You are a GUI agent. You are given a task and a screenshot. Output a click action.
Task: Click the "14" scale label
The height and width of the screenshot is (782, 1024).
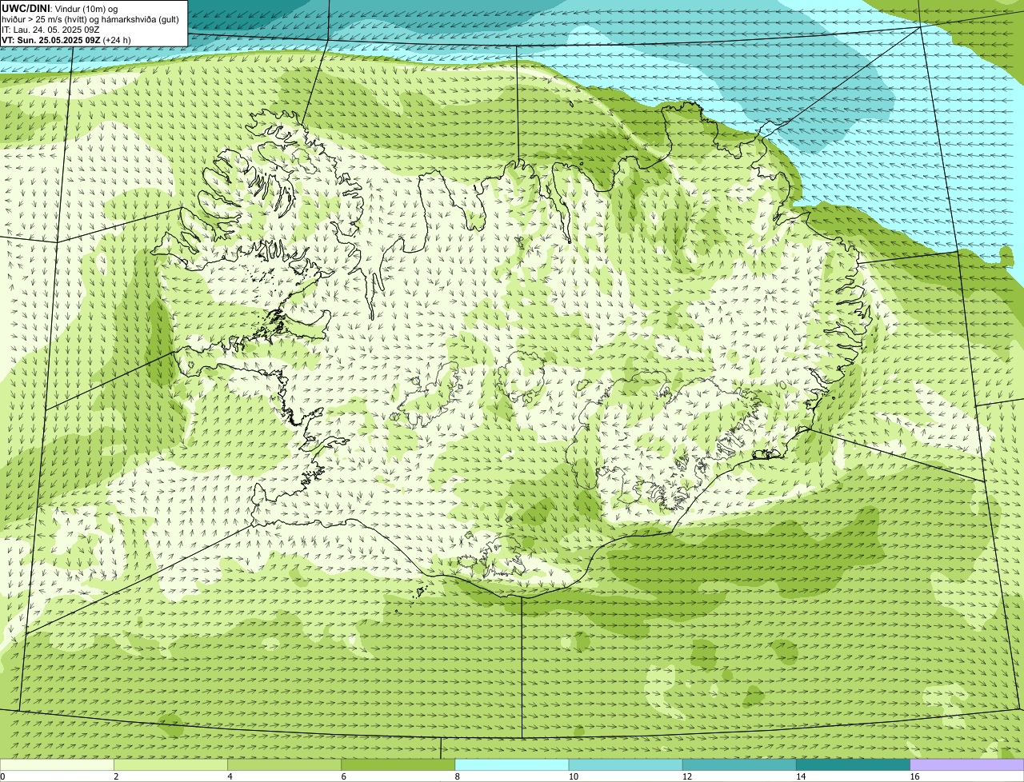tap(801, 776)
